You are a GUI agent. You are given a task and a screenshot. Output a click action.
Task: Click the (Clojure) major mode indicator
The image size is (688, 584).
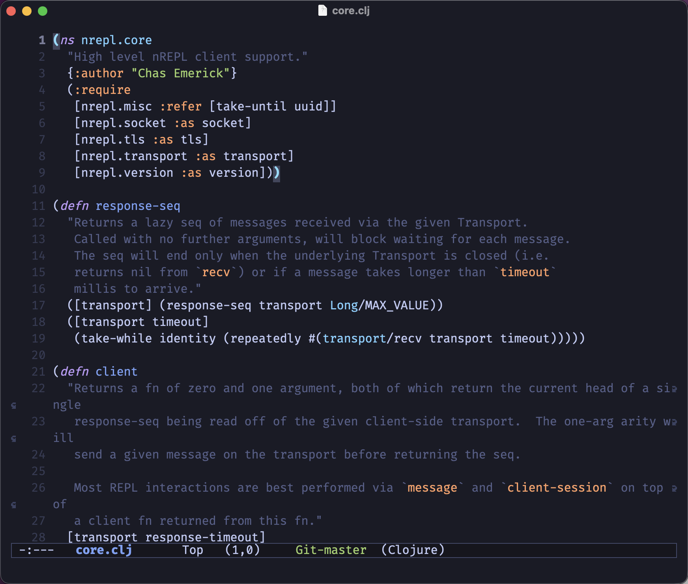pyautogui.click(x=413, y=550)
